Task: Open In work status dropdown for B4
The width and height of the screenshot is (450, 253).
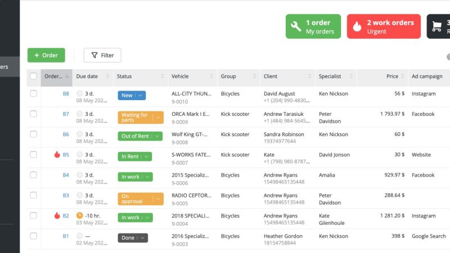Action: coord(135,177)
